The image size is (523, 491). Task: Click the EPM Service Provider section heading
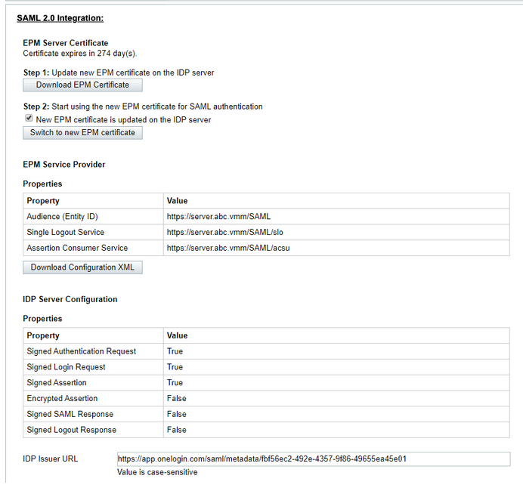click(x=64, y=164)
